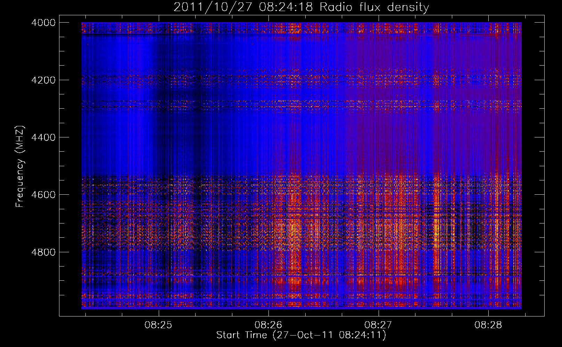Select the '4000' frequency axis label
562x347 pixels.
coord(43,23)
